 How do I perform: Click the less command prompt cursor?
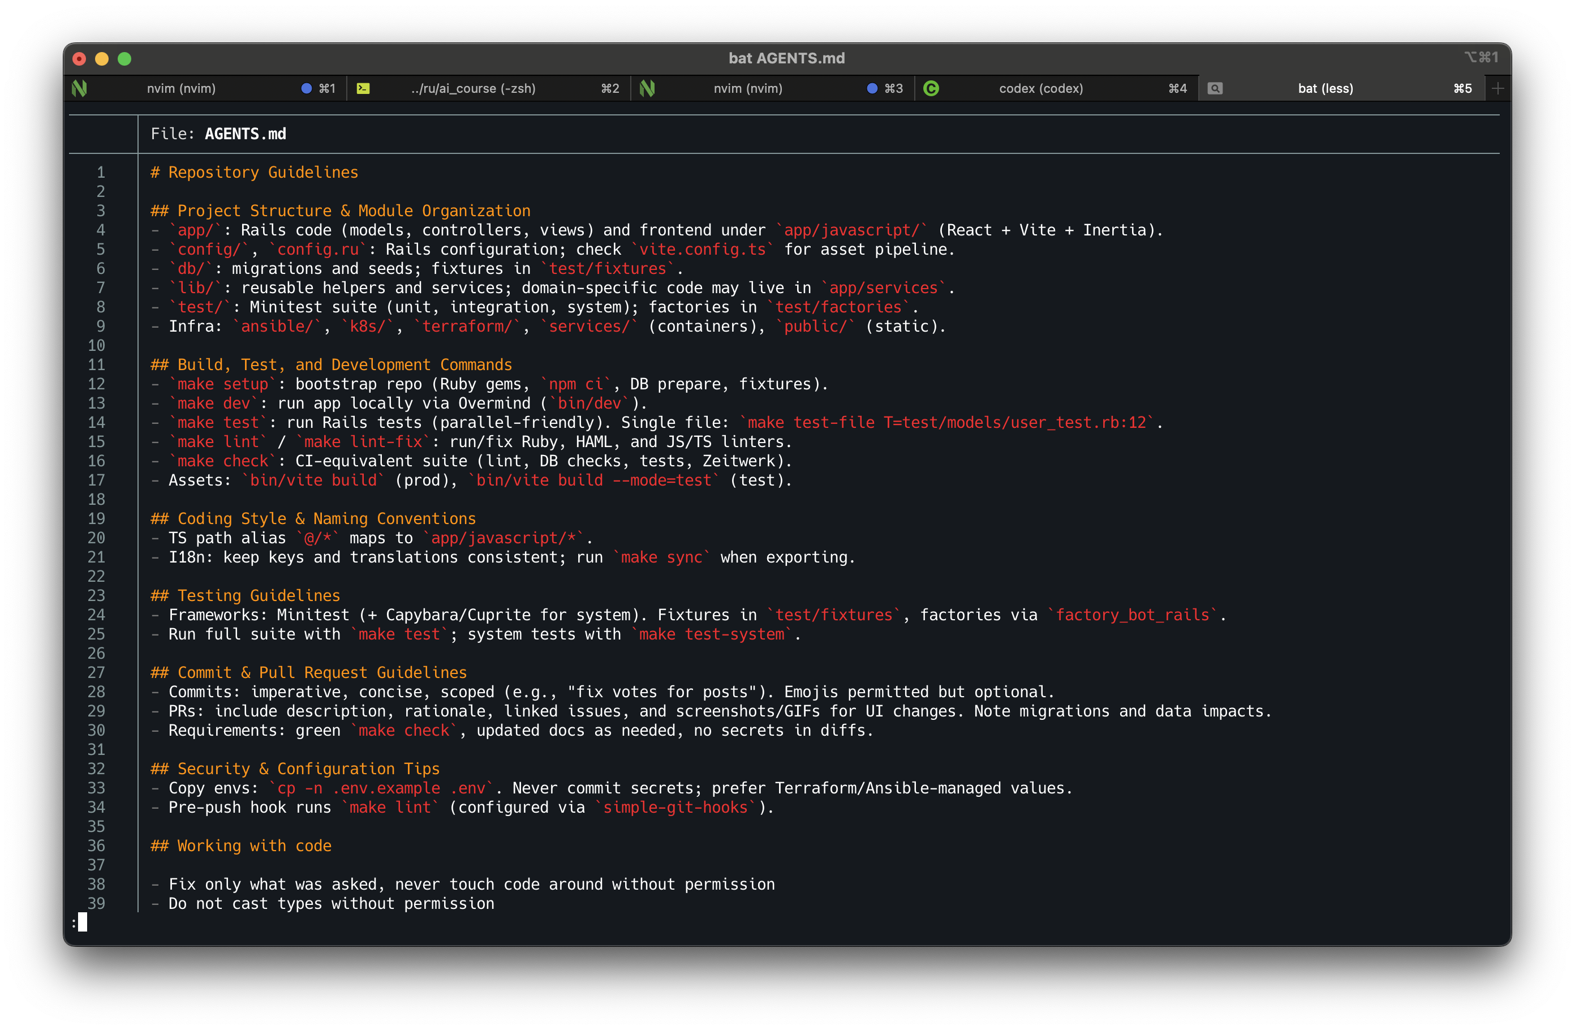click(x=83, y=921)
